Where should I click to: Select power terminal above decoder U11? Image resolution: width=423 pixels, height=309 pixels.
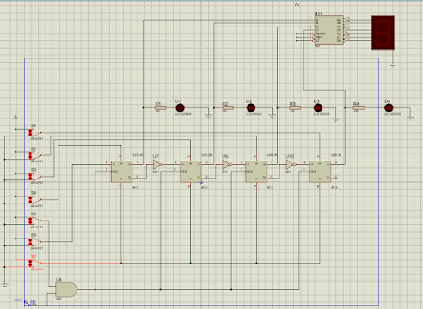pos(297,3)
